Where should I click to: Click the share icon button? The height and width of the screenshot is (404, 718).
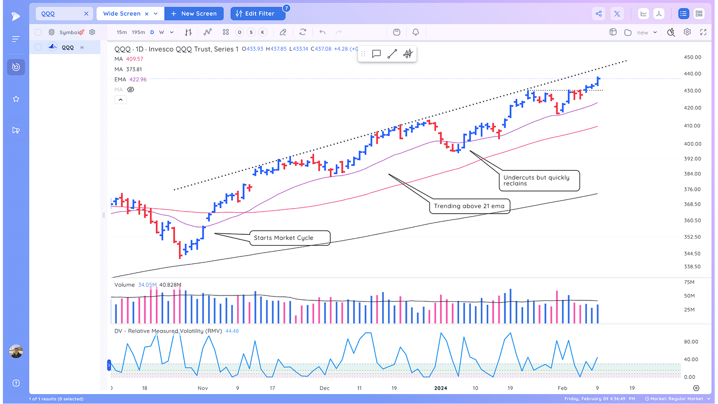coord(599,14)
